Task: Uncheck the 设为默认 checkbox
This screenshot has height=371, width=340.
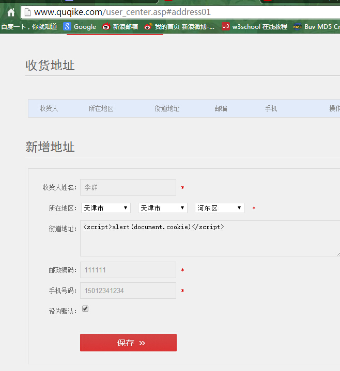Action: click(x=85, y=309)
